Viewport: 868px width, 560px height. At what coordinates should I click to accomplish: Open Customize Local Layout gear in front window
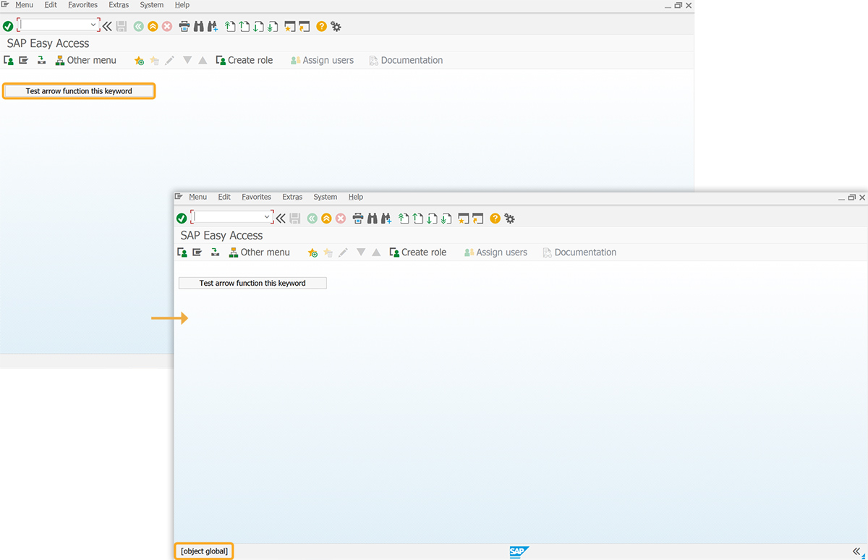click(509, 218)
